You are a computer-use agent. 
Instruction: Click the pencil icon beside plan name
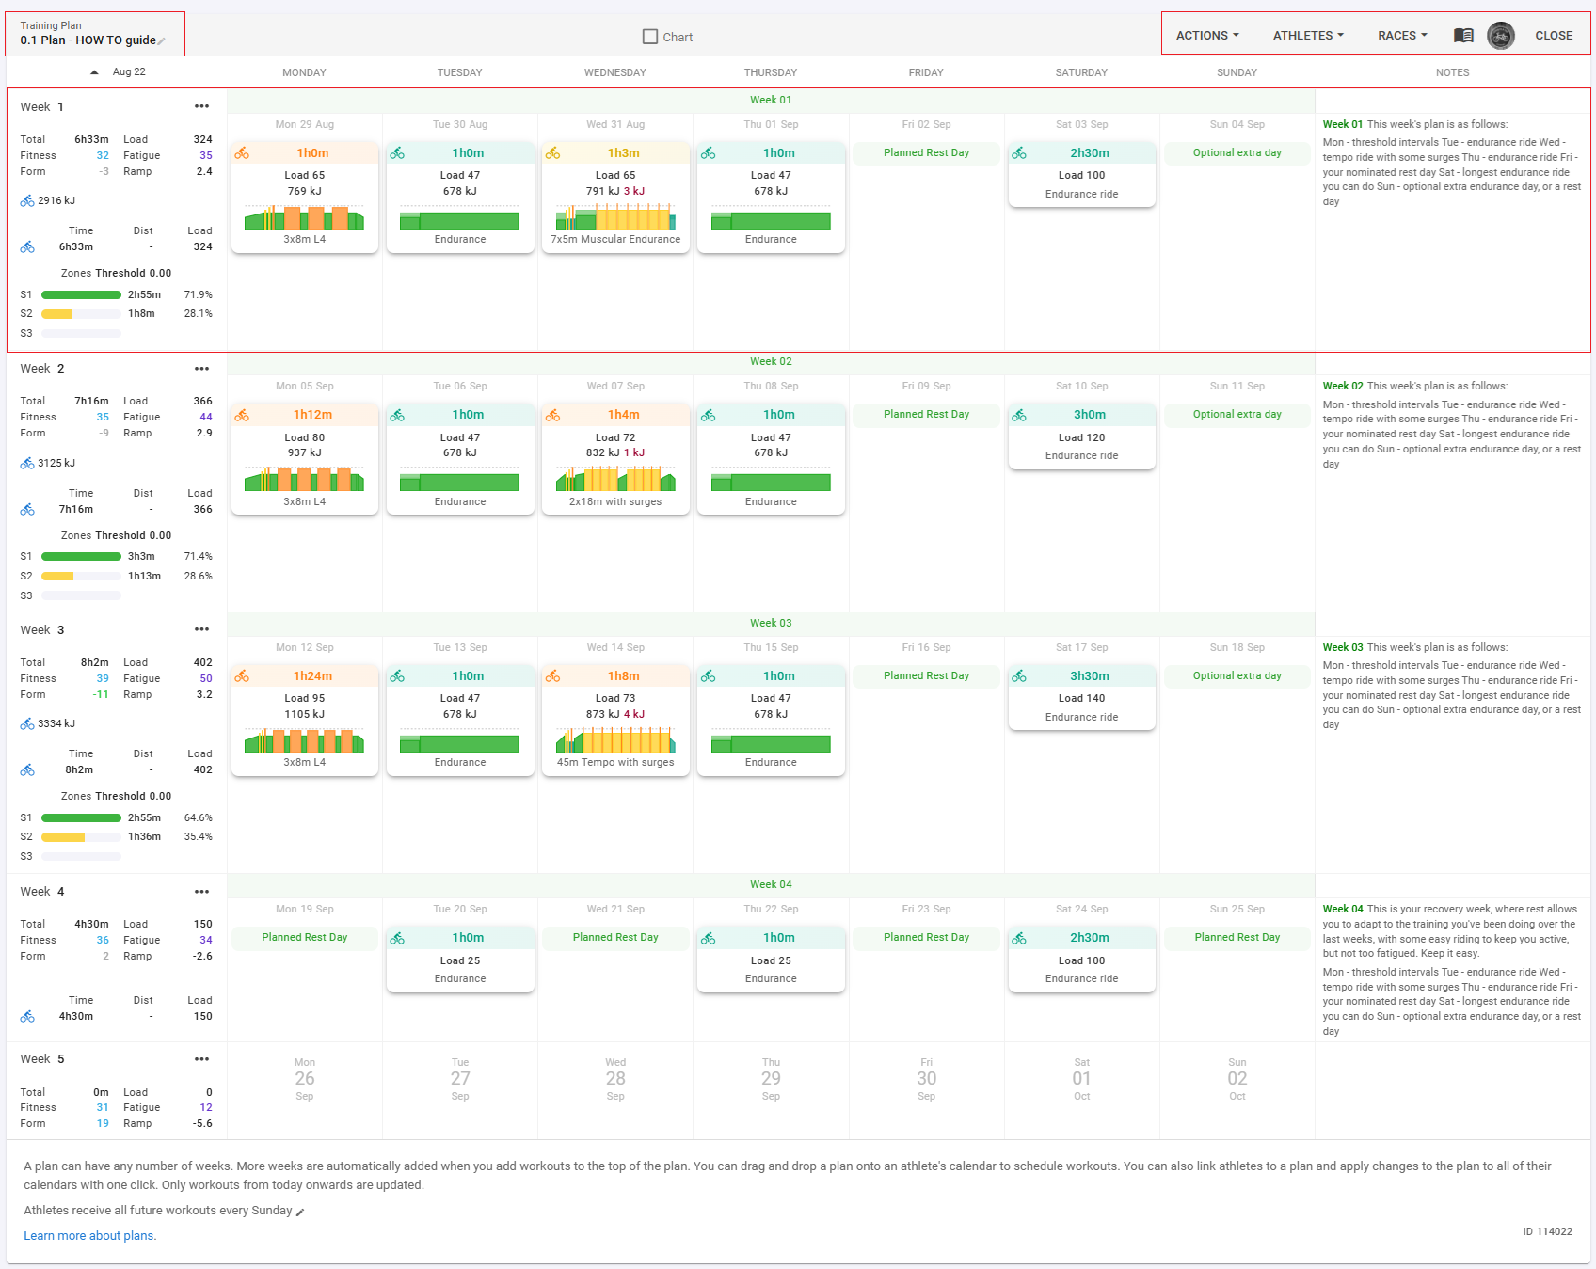point(162,41)
